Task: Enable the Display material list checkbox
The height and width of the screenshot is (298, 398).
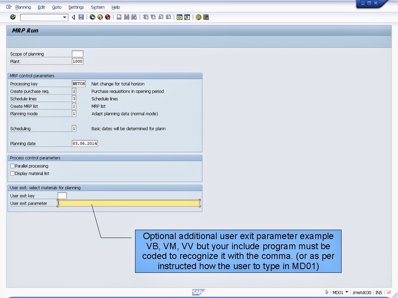Action: click(12, 173)
